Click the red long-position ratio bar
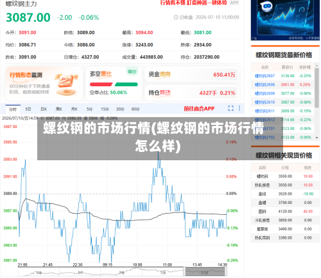 (101, 84)
